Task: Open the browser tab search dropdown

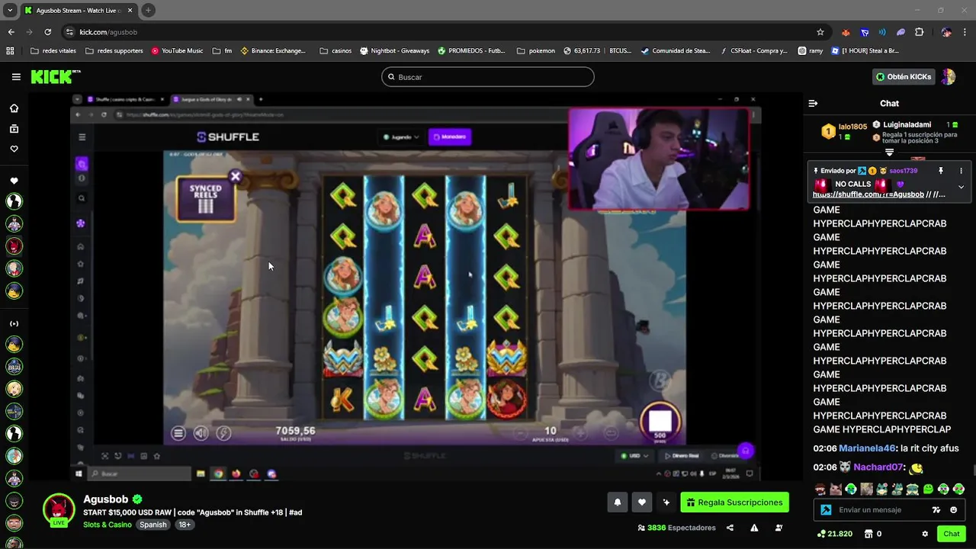Action: click(x=10, y=11)
